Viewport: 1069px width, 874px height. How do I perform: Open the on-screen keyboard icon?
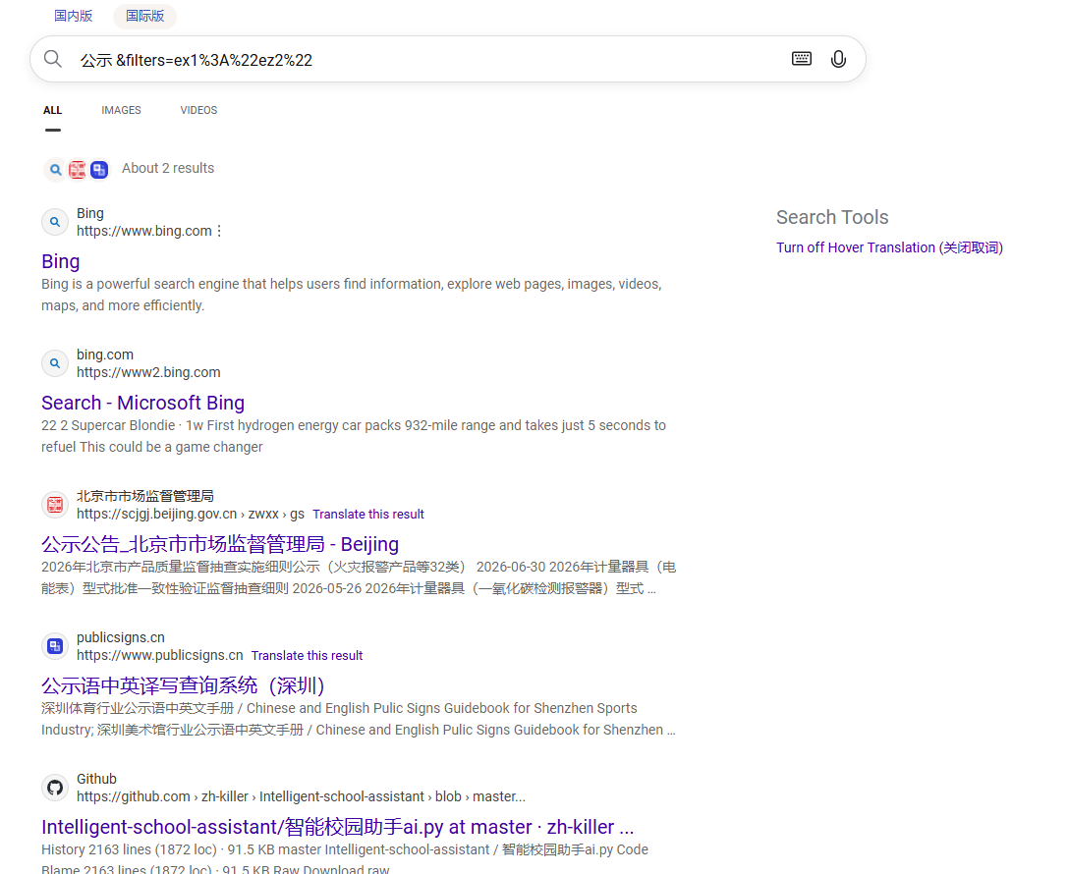pos(802,59)
